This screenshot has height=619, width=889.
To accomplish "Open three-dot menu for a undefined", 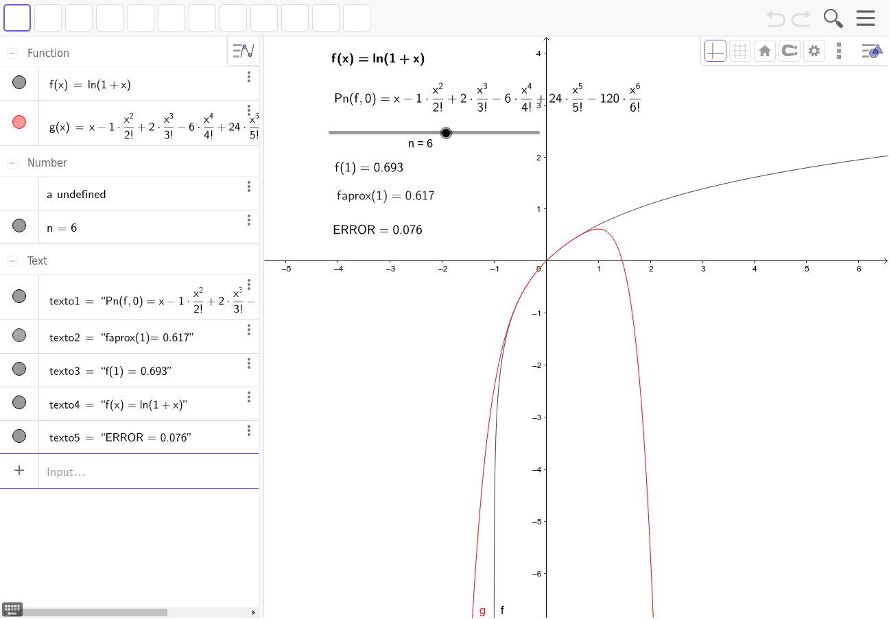I will [x=249, y=186].
